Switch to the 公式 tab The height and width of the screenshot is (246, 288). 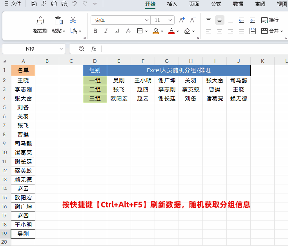click(x=216, y=4)
